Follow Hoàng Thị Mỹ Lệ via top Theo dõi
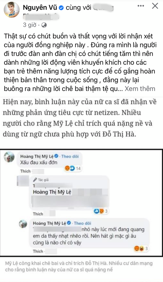The width and height of the screenshot is (163, 282). (70, 156)
